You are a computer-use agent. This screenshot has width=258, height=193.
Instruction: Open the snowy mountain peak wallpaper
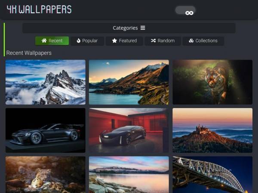click(46, 82)
